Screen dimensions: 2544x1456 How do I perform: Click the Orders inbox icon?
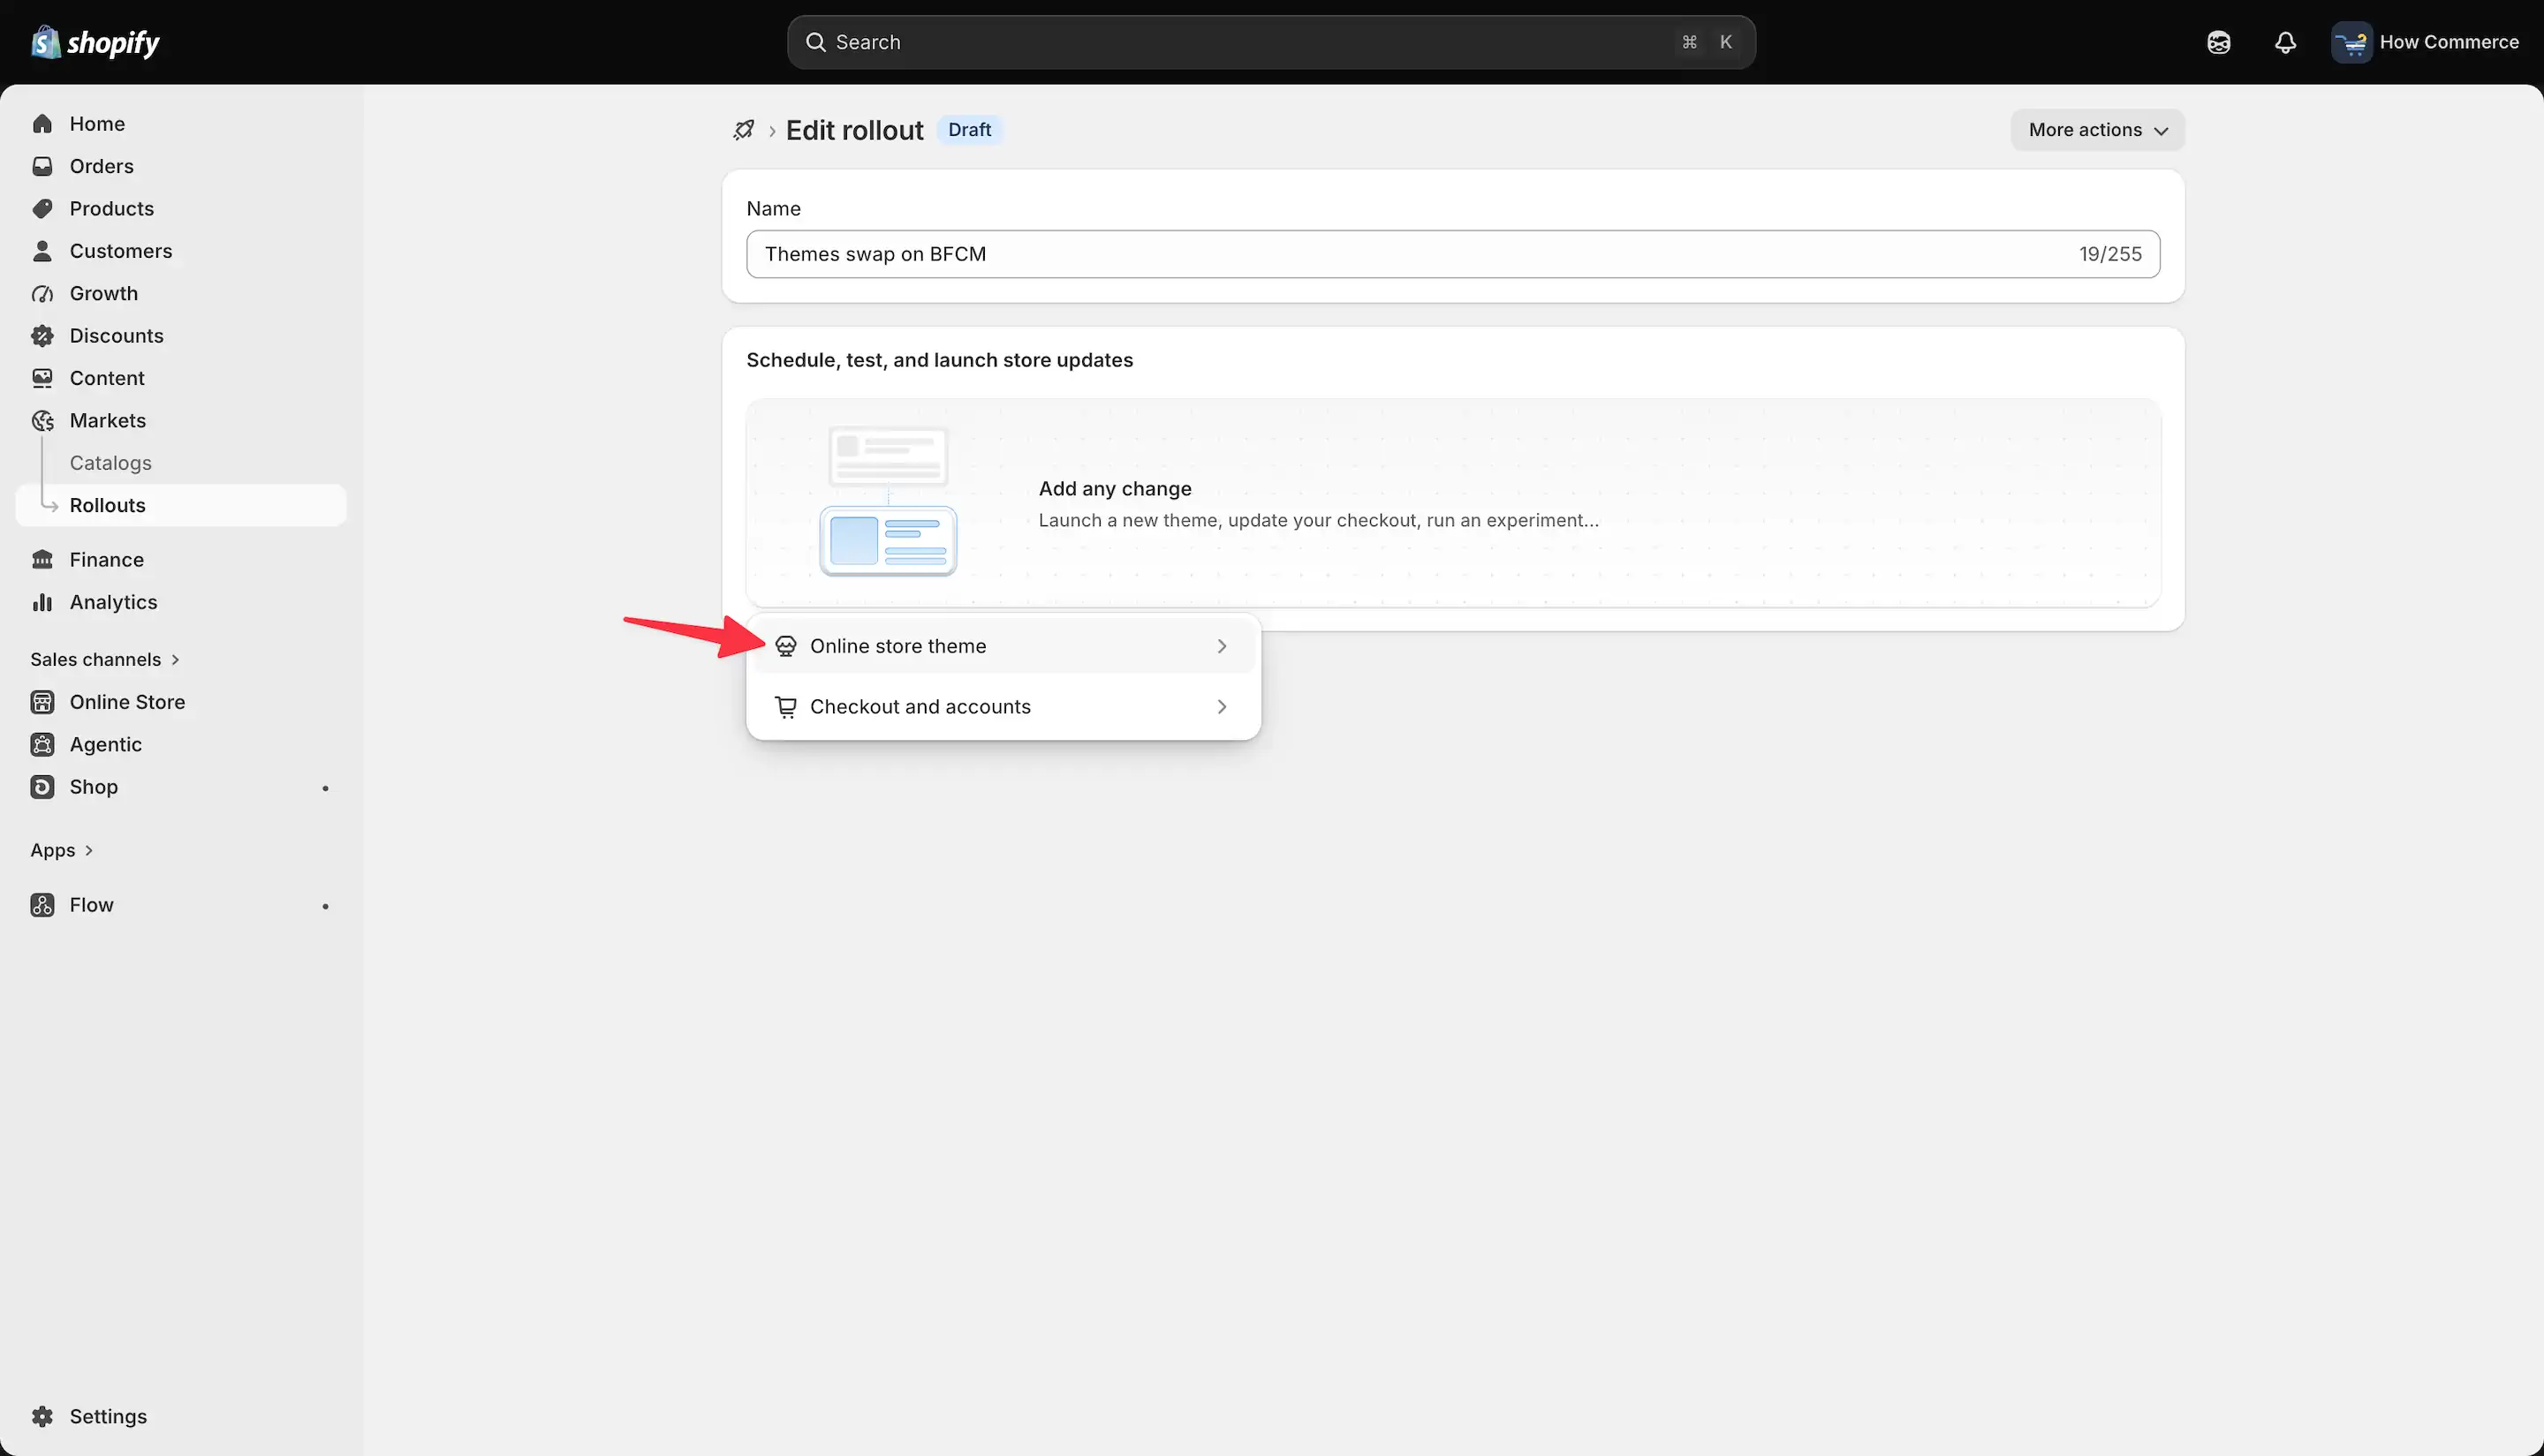(x=42, y=166)
